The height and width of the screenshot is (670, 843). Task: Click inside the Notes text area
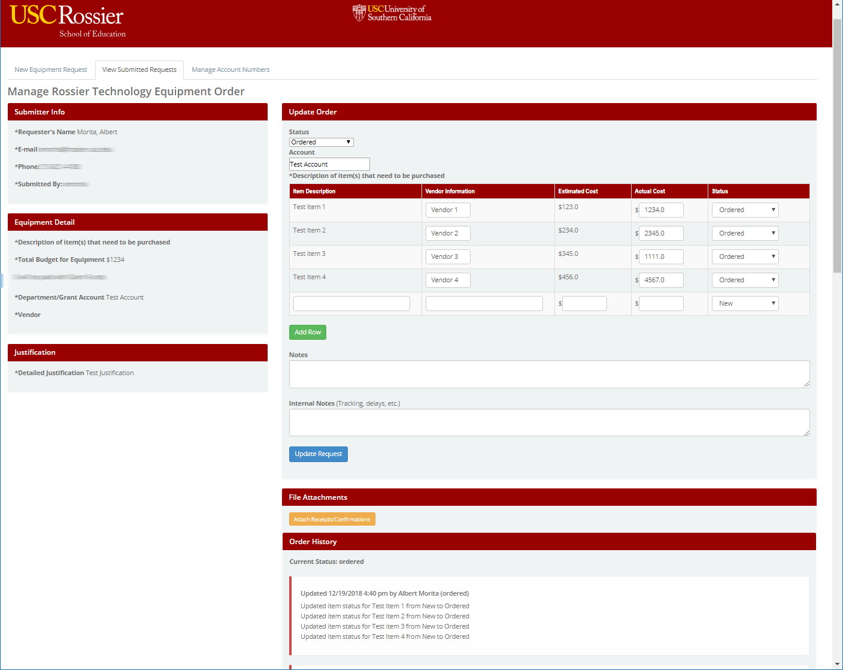tap(549, 375)
